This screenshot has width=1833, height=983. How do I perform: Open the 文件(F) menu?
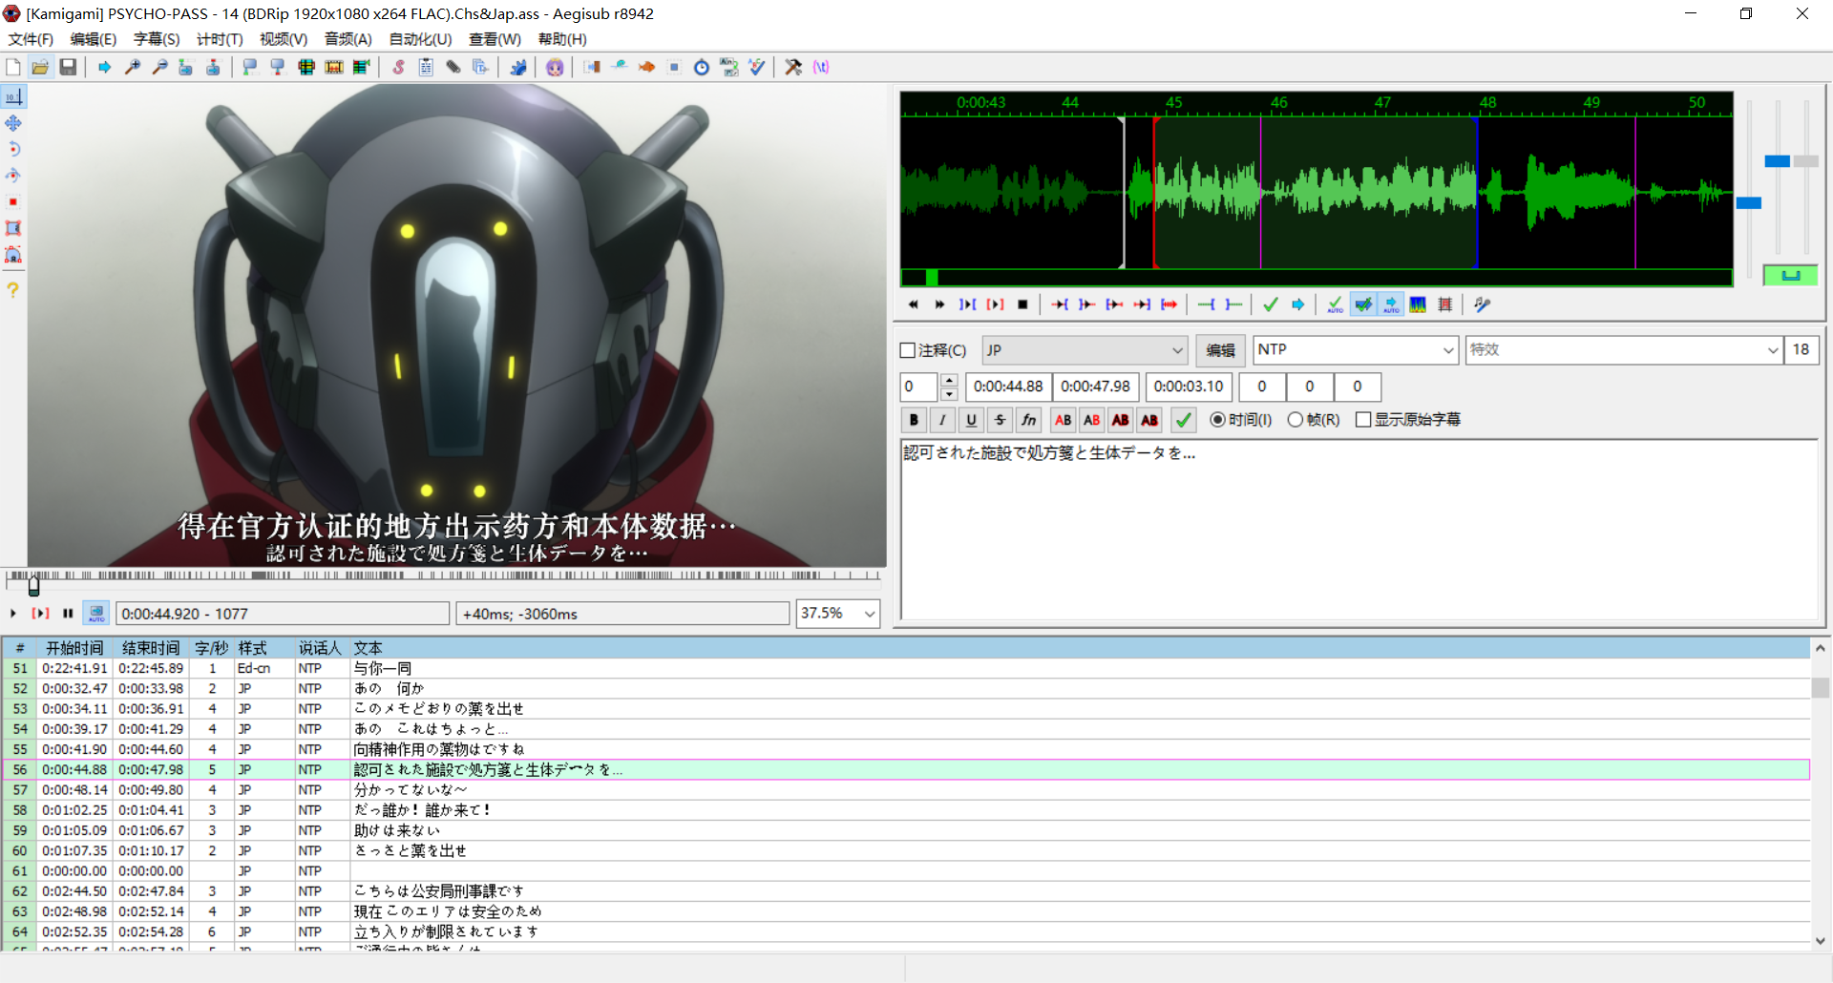point(31,39)
